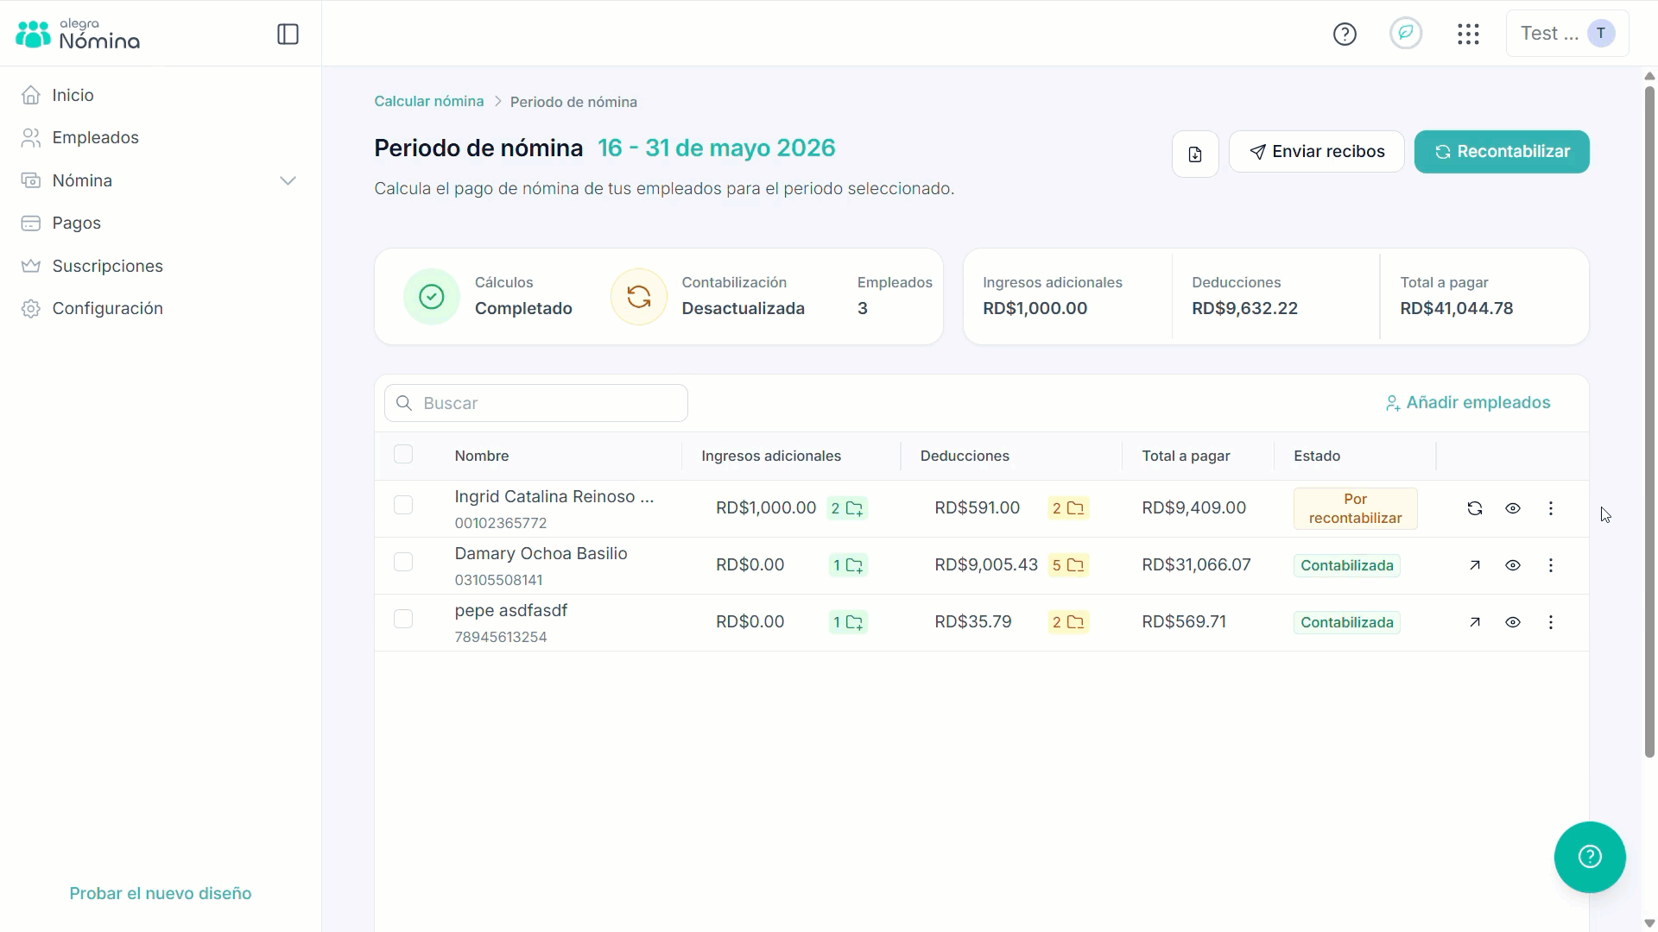Expand the Nómina sidebar submenu chevron
Screen dimensions: 1658x932
(288, 180)
